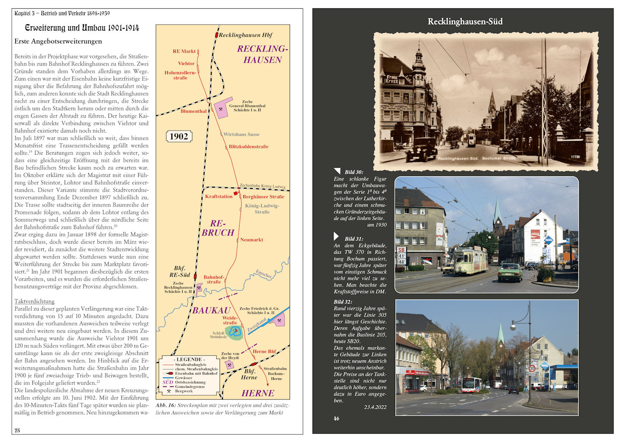This screenshot has height=442, width=626.
Task: Click the white arrow marker beside Bild 30
Action: coord(337,171)
